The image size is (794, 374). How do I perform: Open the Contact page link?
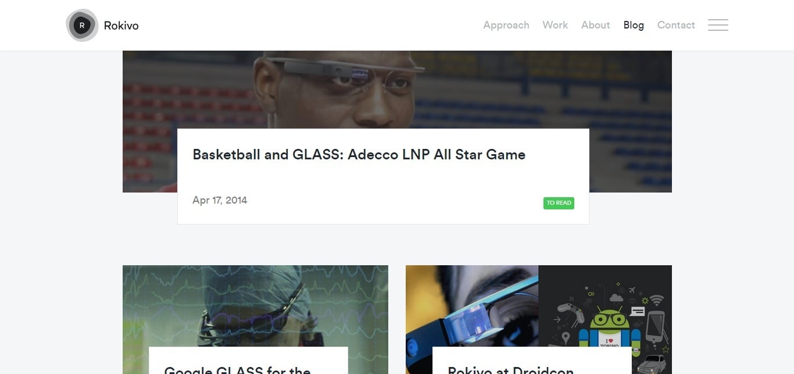tap(676, 25)
